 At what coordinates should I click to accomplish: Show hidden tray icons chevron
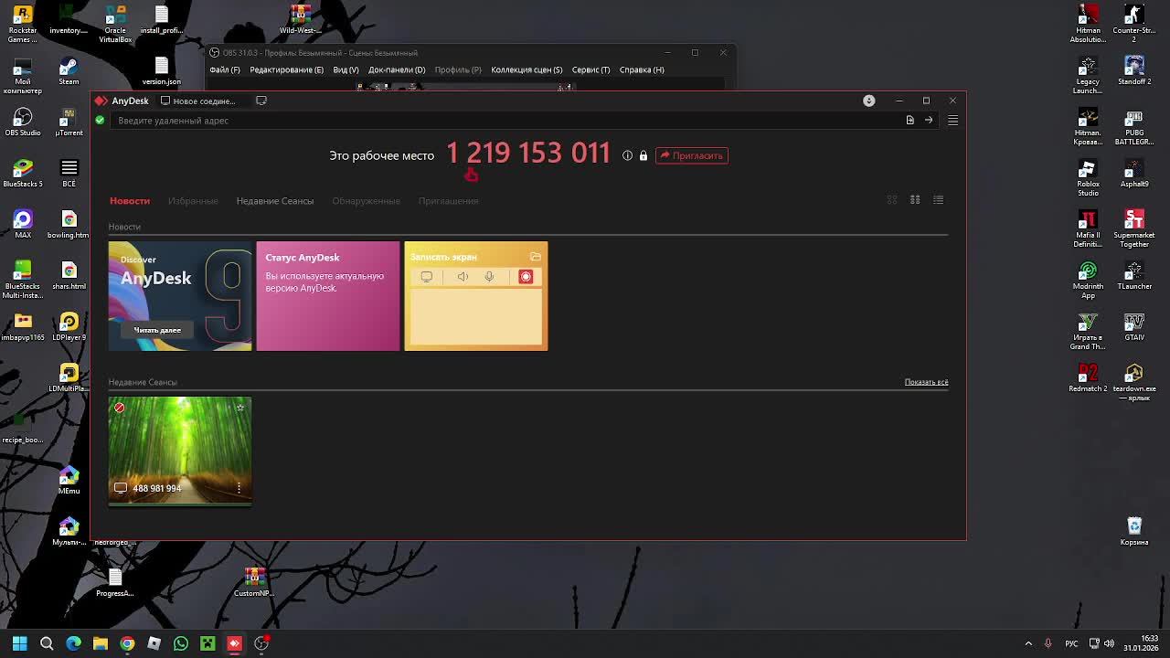[x=1028, y=643]
